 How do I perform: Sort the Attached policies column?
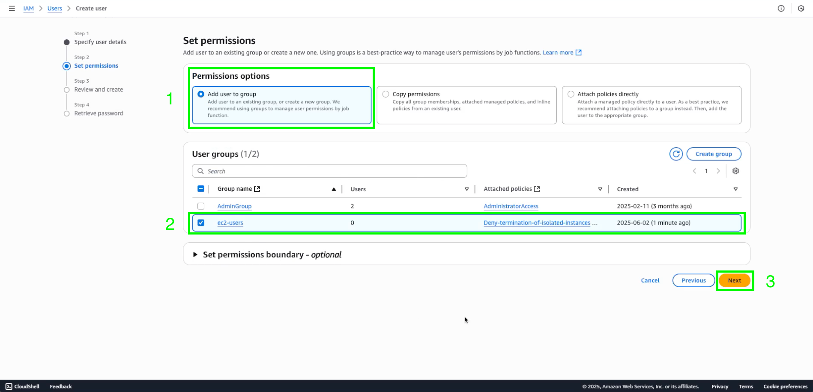click(600, 189)
